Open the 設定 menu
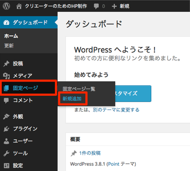Screen dimensions: 190x171 (18, 166)
